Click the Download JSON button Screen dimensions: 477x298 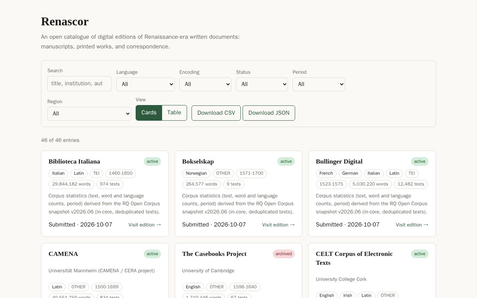269,113
